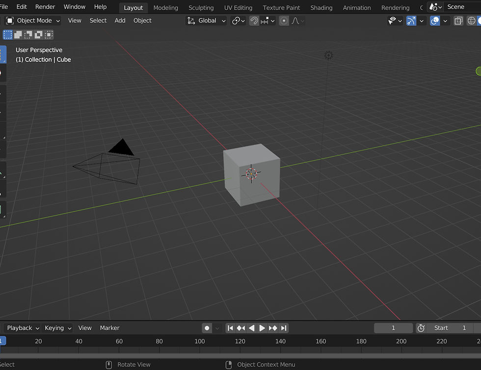Click the Start frame field
The height and width of the screenshot is (370, 481).
point(450,328)
